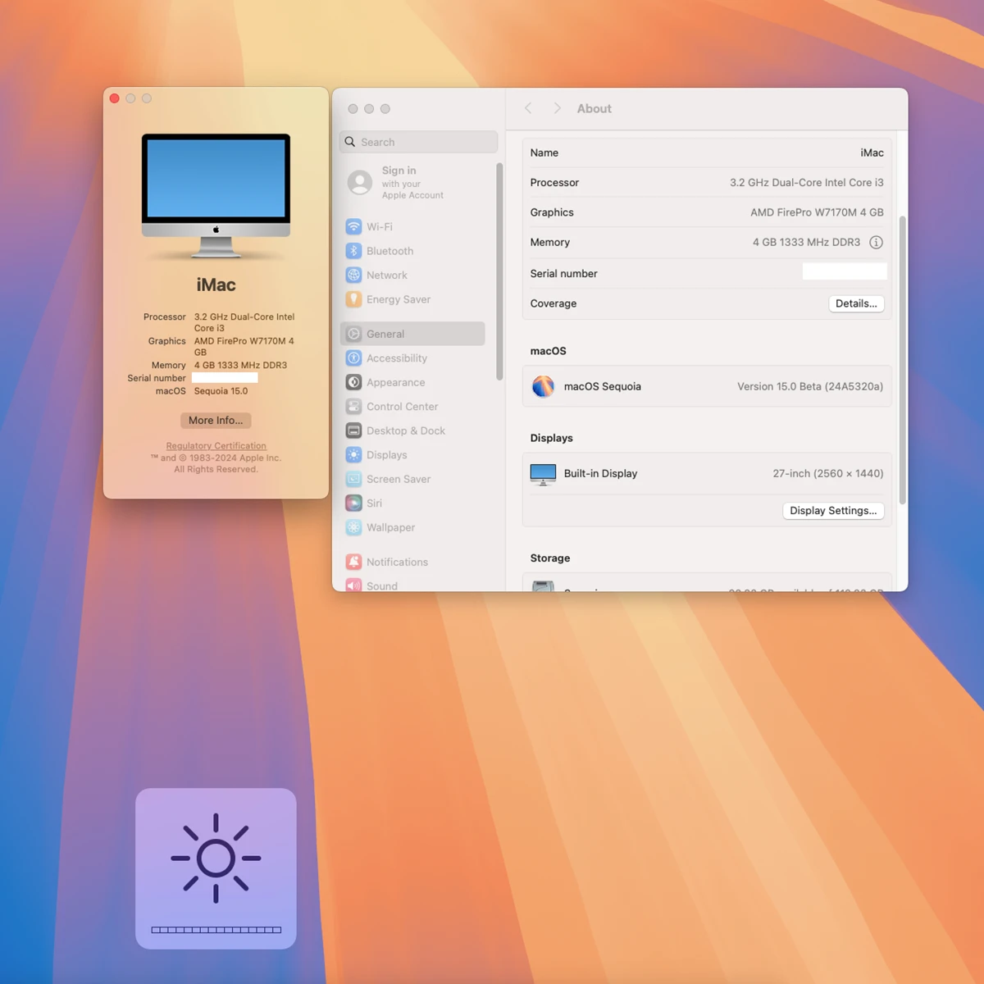Click the serial number field in Settings
The width and height of the screenshot is (984, 984).
tap(845, 272)
